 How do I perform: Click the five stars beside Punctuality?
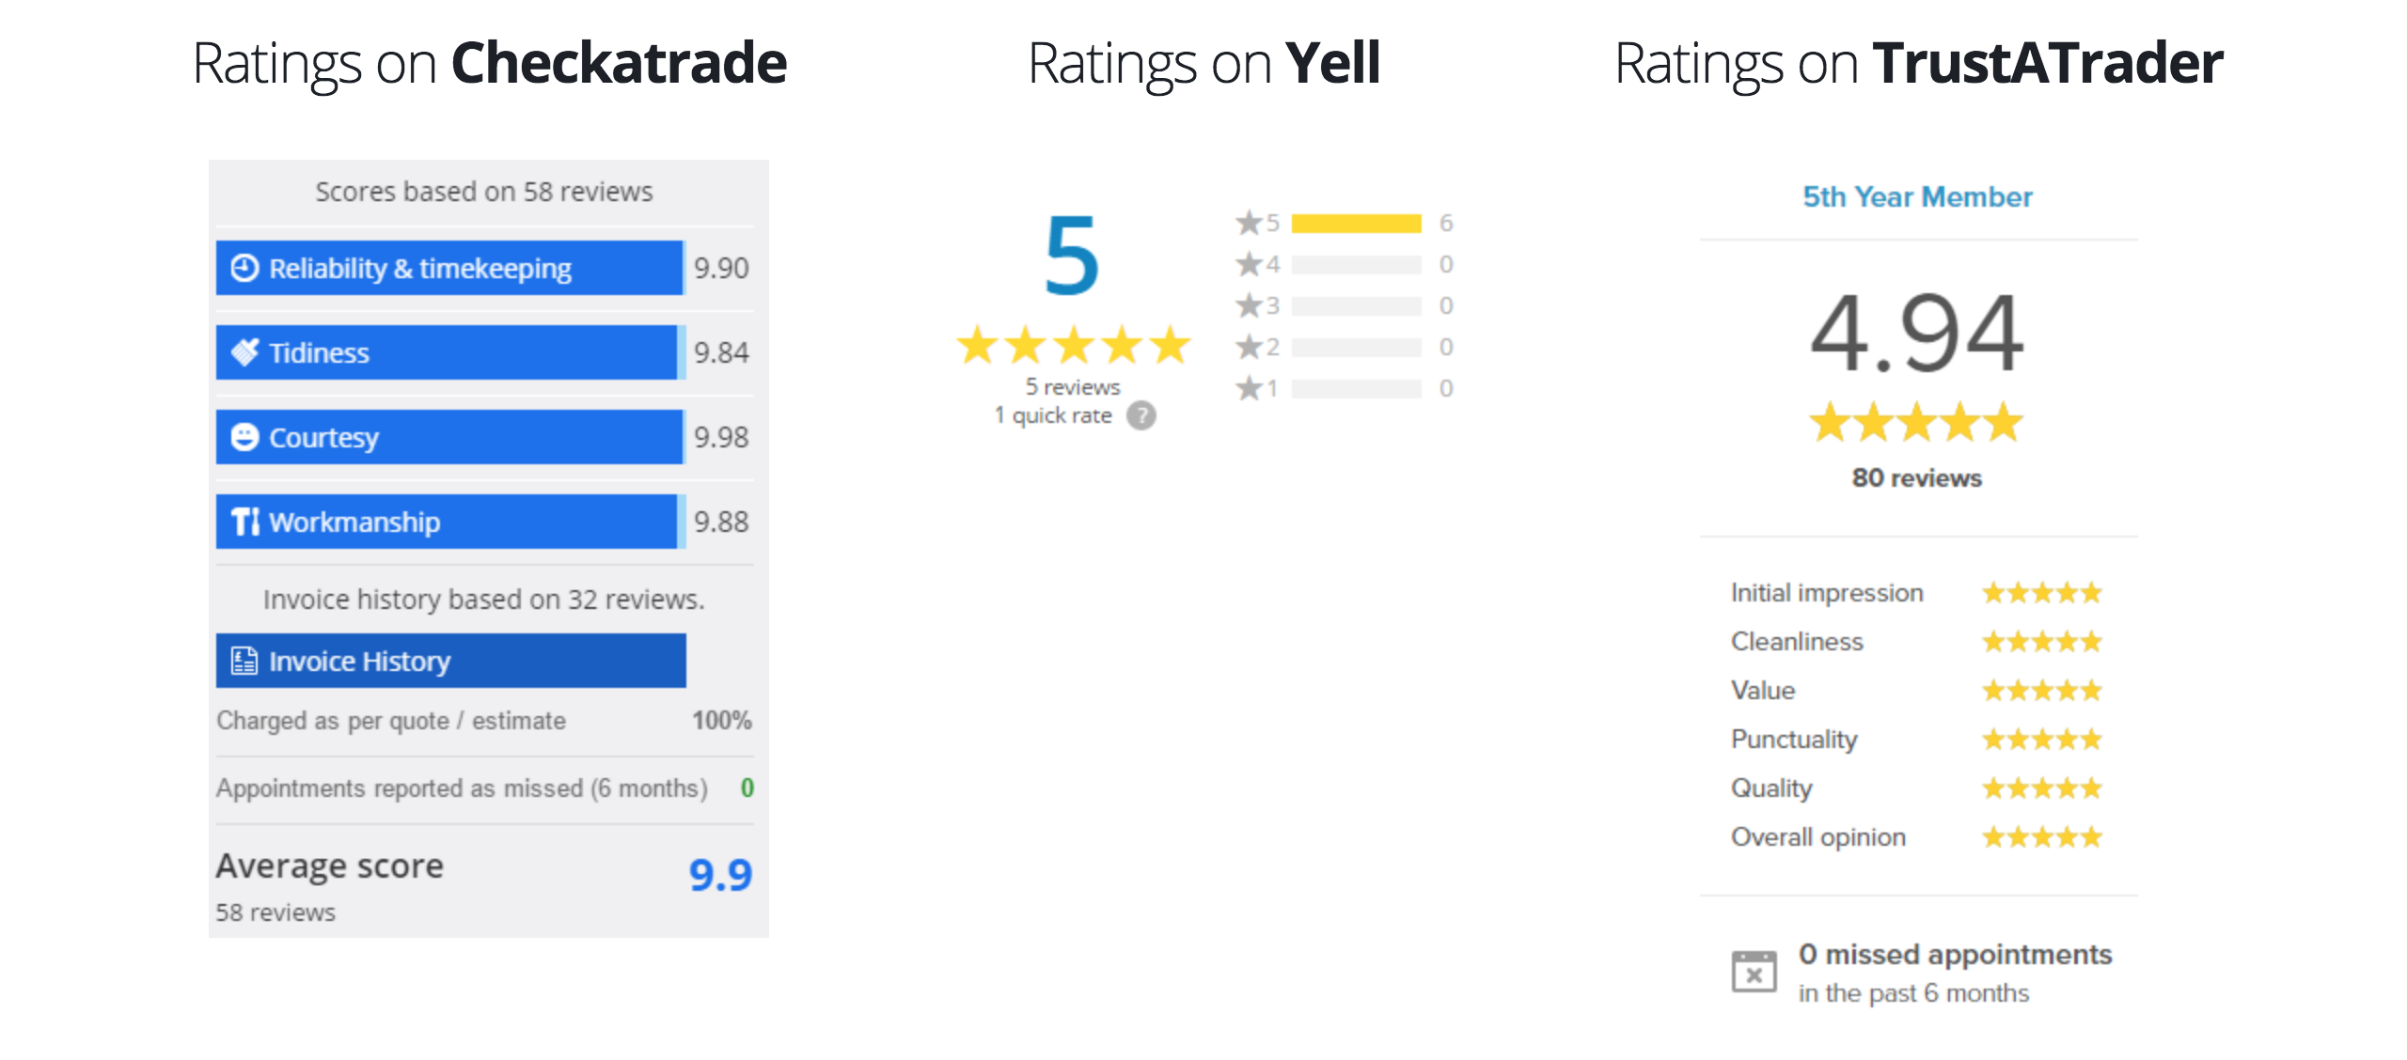tap(2042, 740)
